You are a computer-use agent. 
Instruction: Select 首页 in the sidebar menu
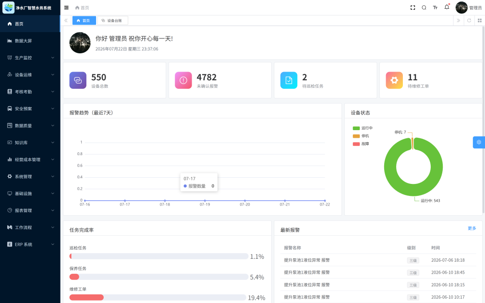point(30,24)
